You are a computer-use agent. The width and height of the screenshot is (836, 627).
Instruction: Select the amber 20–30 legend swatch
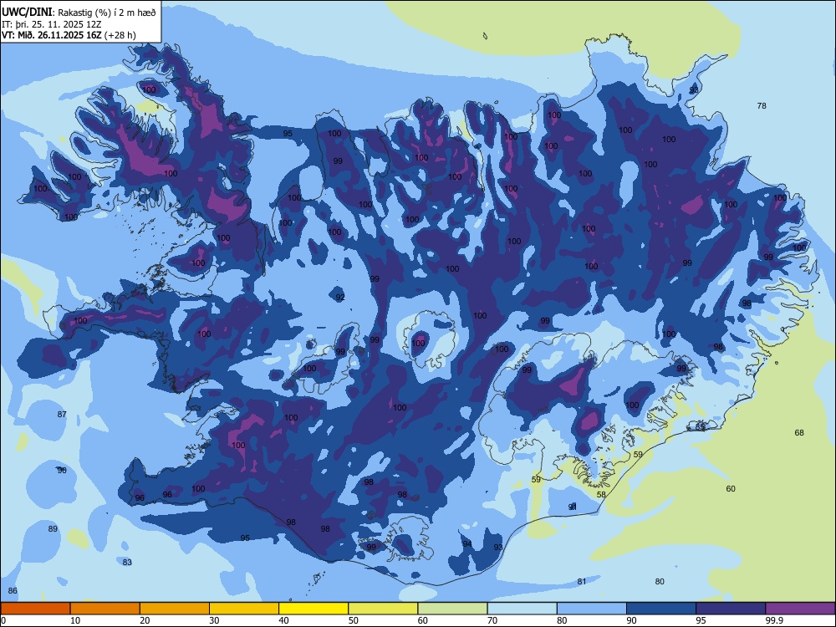point(175,609)
